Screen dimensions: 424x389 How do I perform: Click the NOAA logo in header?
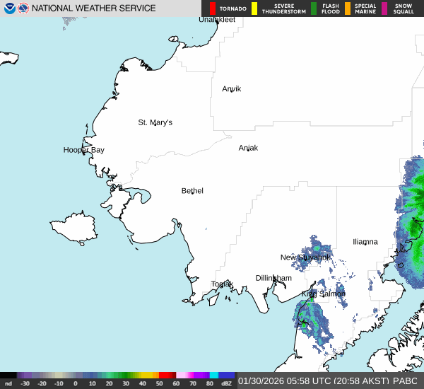coord(9,8)
